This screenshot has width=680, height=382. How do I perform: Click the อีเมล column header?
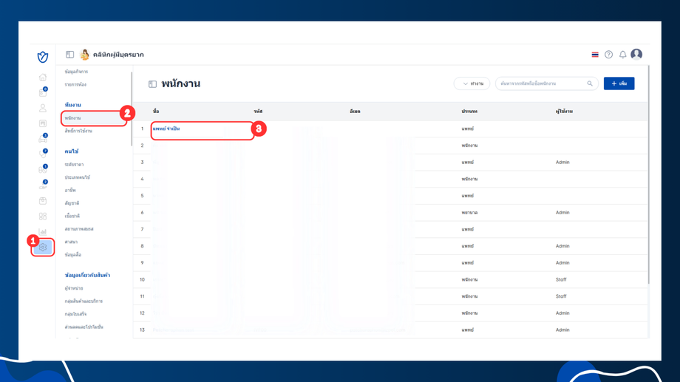[355, 112]
